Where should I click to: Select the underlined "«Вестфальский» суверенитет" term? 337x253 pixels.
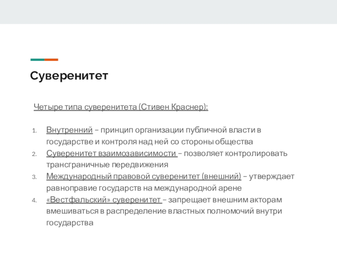[104, 199]
